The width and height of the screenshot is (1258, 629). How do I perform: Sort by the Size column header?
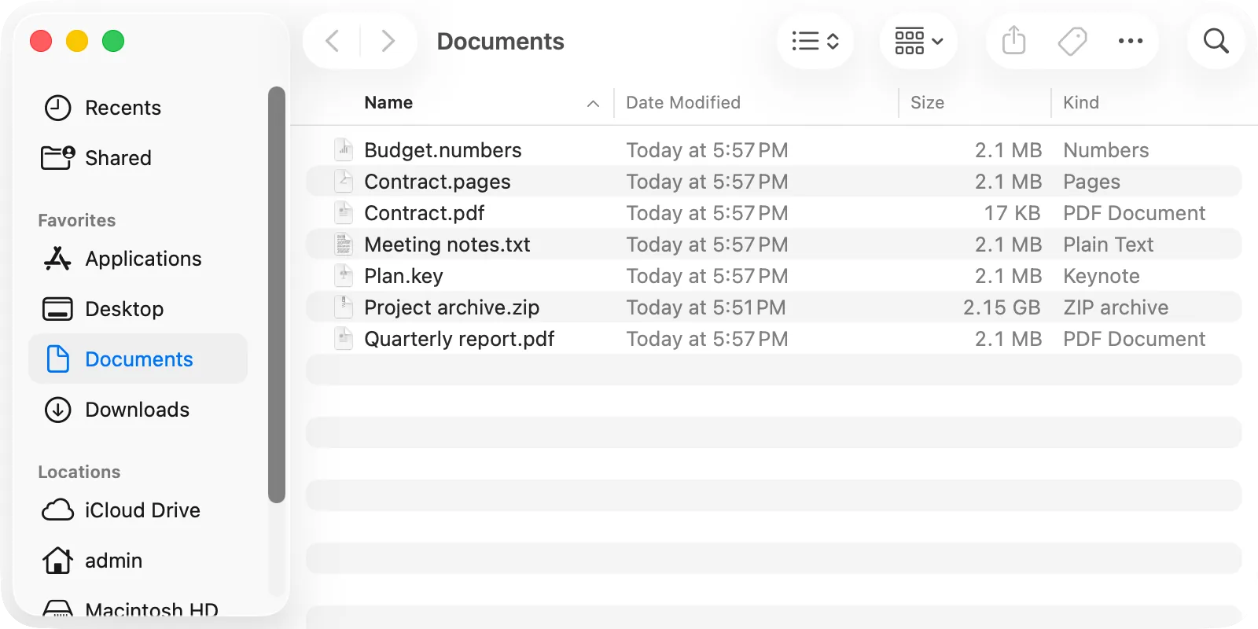point(927,103)
